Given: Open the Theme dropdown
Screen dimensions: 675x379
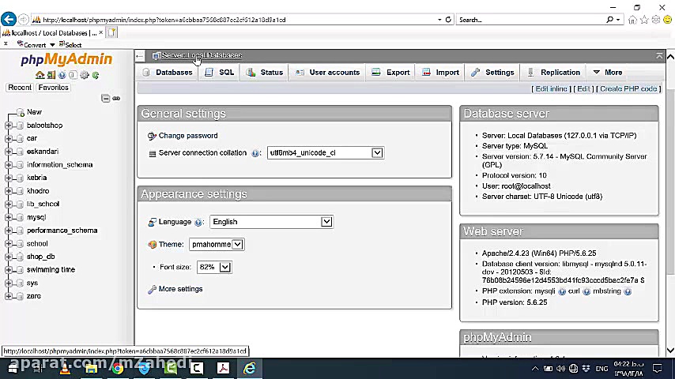Looking at the screenshot, I should 217,244.
